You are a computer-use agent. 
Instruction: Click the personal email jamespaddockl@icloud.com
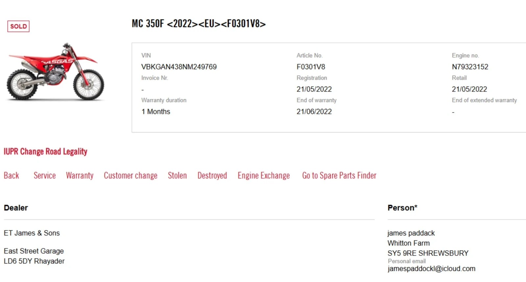[x=431, y=269]
